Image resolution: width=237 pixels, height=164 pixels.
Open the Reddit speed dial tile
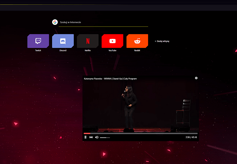tap(137, 41)
